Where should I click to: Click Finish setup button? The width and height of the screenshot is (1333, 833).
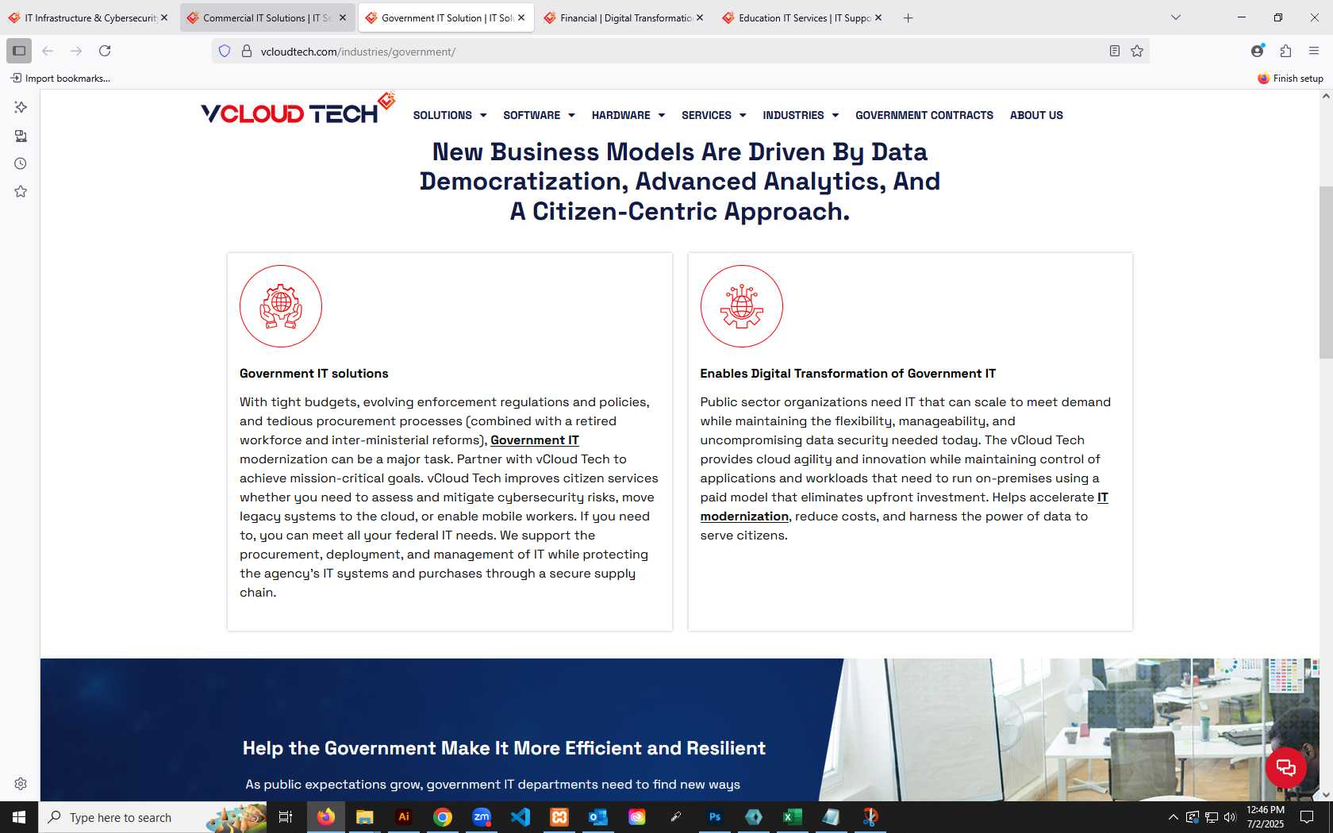[x=1291, y=78]
